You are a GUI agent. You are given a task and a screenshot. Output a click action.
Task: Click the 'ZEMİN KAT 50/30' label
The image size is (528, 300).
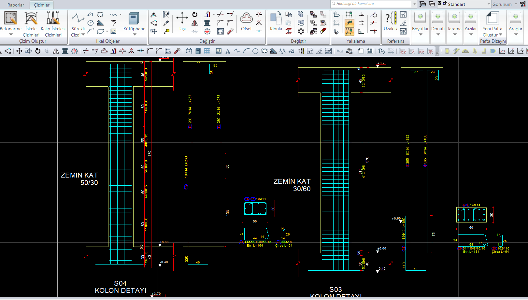(x=79, y=179)
